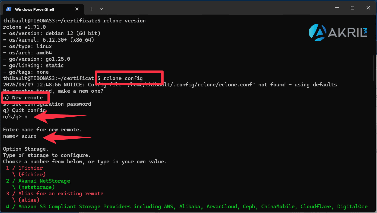Close the Windows PowerShell tab

coord(77,9)
